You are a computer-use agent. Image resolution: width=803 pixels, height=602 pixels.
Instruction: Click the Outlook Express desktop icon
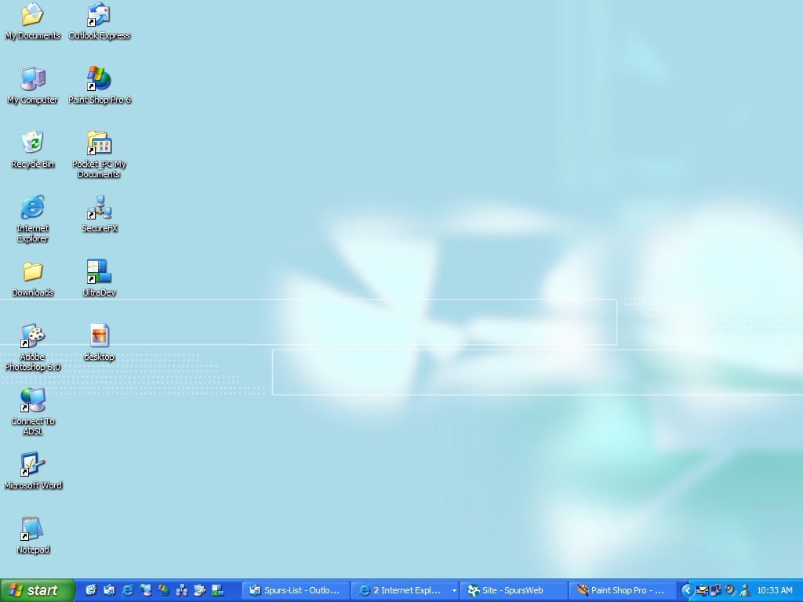[99, 15]
